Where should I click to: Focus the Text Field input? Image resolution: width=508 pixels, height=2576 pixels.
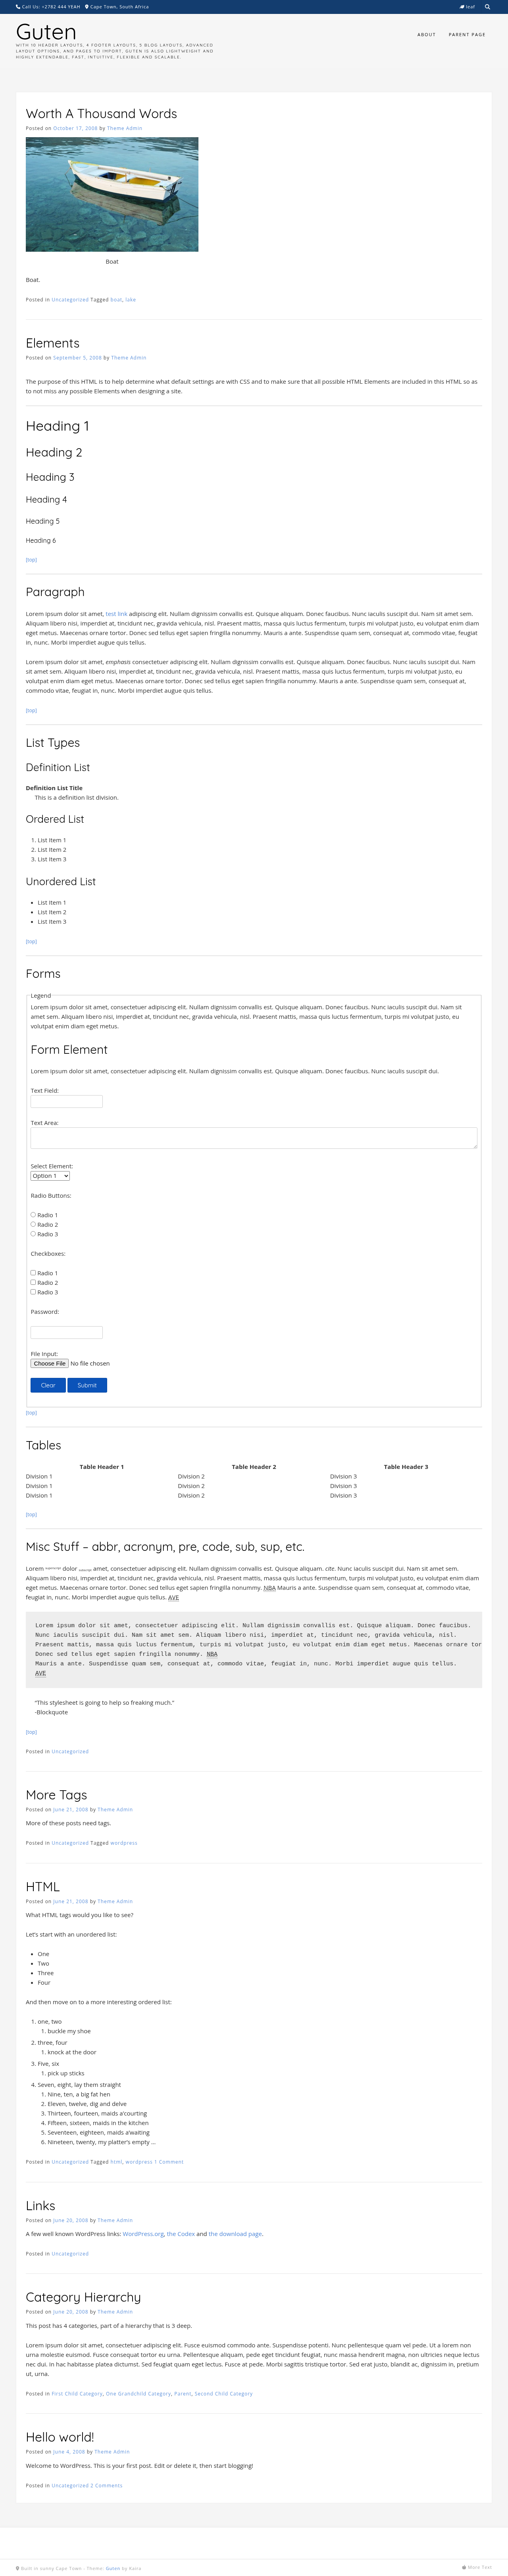coord(67,1101)
